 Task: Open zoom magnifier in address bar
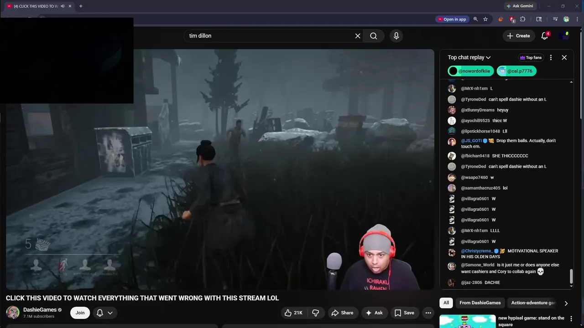pyautogui.click(x=475, y=19)
